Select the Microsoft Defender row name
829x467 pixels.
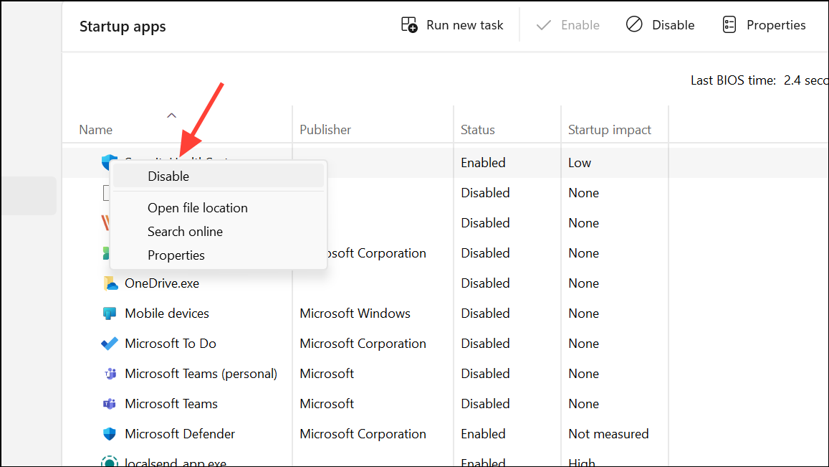point(180,434)
